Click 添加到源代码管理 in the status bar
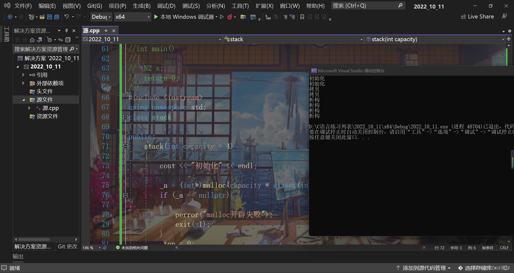 point(424,268)
